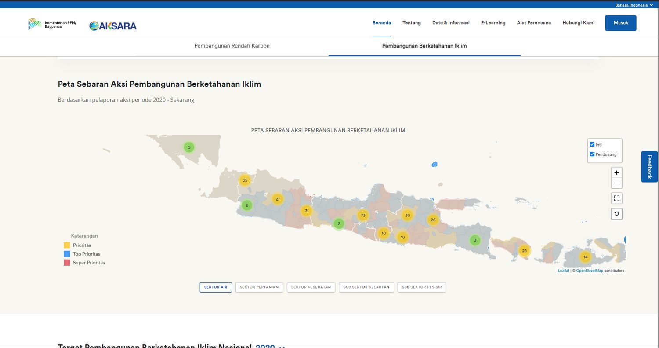Open the AKSARA logo homepage
The width and height of the screenshot is (659, 348).
click(x=113, y=26)
